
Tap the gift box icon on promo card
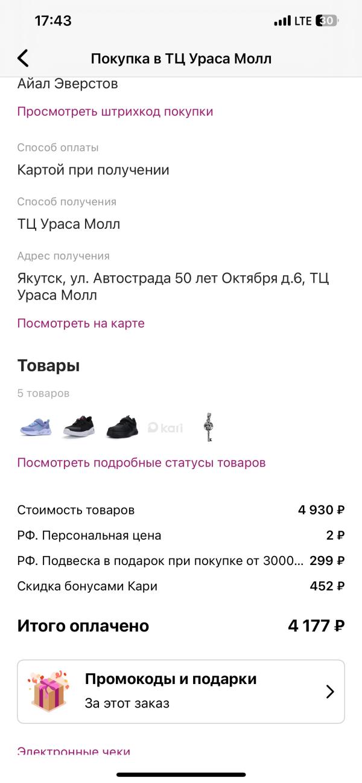tap(47, 691)
